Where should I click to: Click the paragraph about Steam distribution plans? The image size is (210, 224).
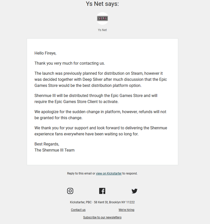click(x=101, y=80)
